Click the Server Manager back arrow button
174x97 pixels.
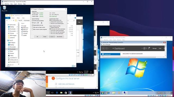click(x=103, y=48)
